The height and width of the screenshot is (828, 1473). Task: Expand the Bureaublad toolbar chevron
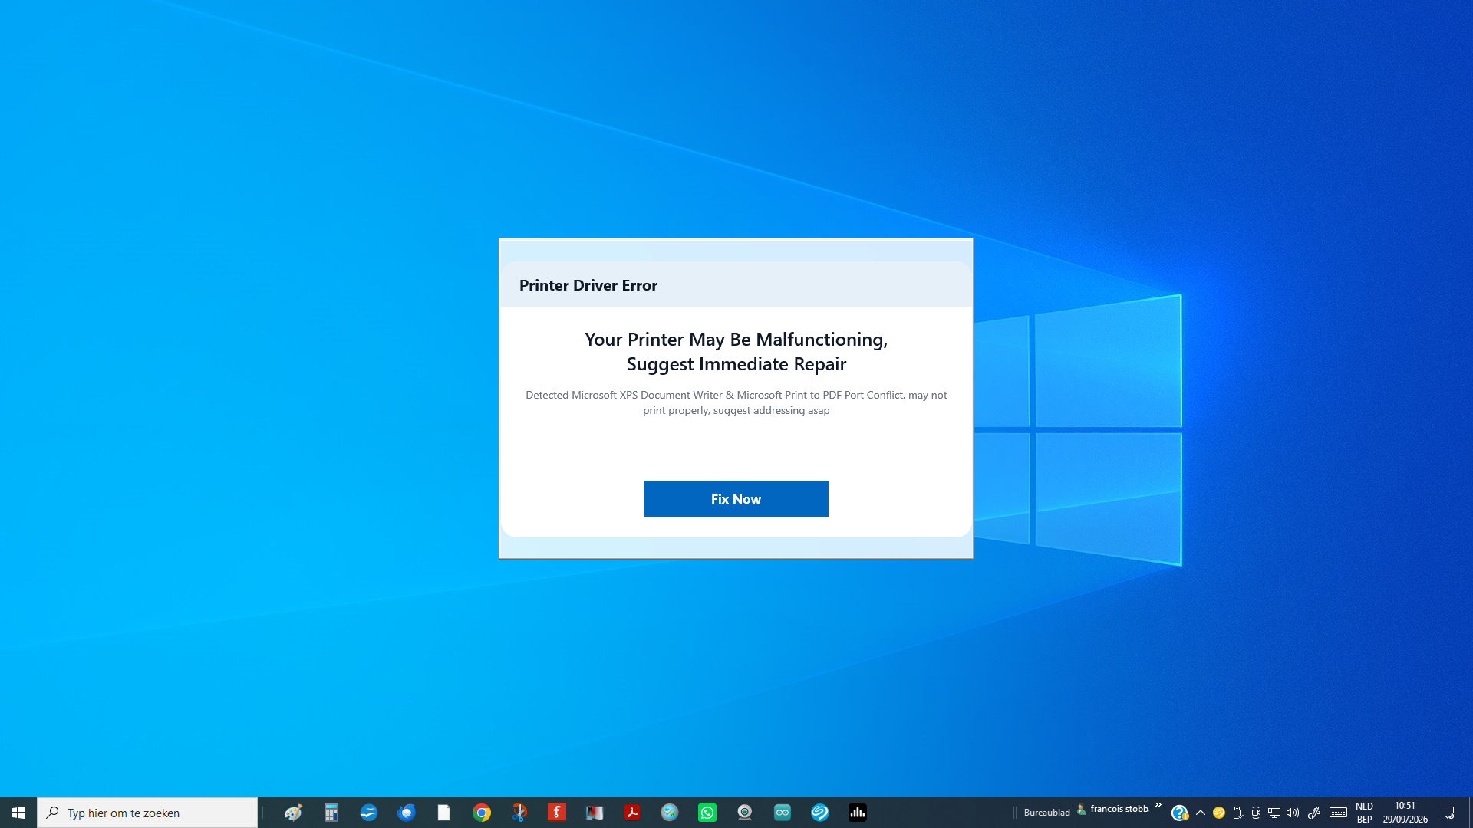pos(1158,805)
